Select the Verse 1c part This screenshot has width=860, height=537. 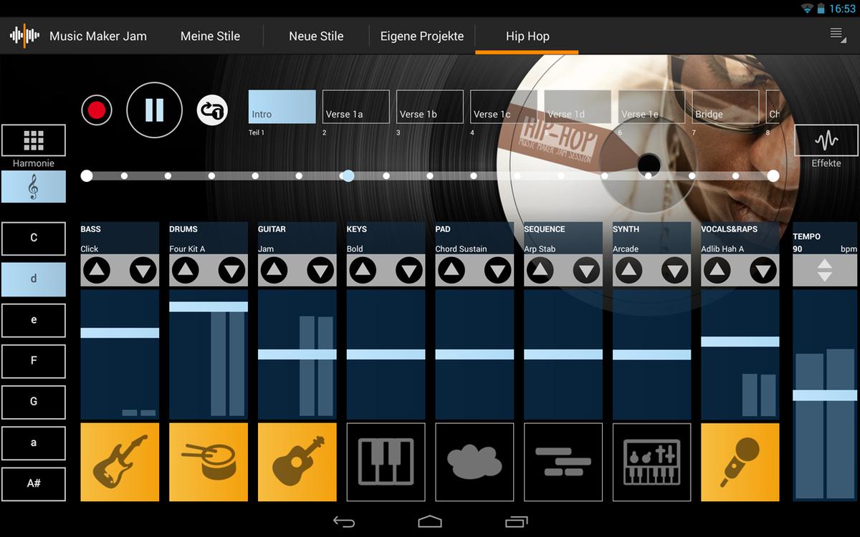tap(504, 107)
